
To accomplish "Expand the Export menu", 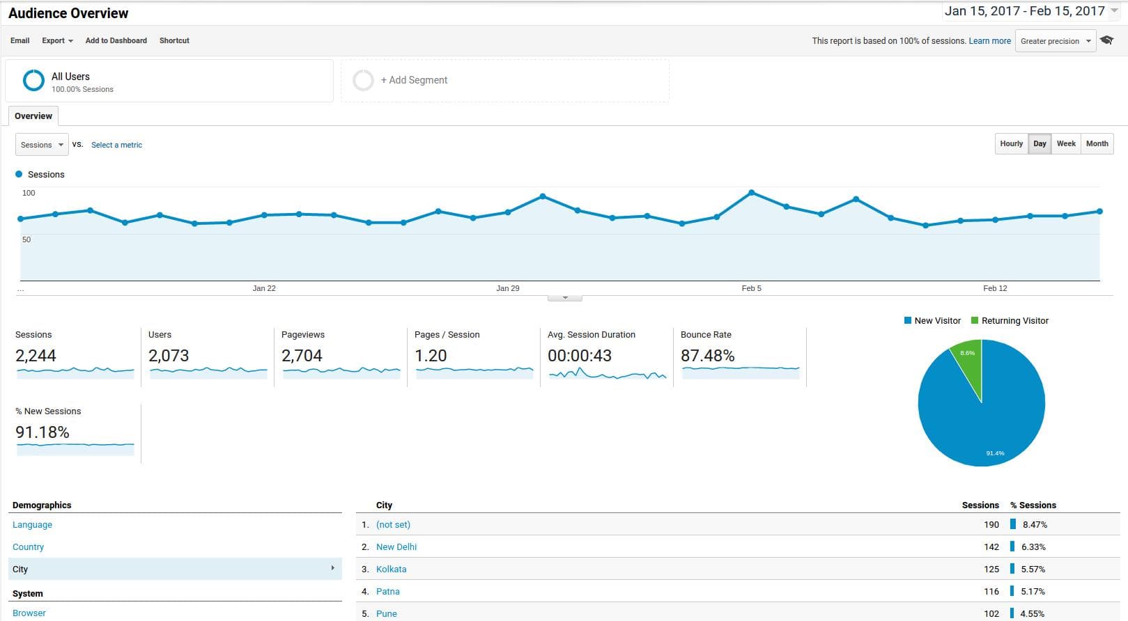I will point(57,40).
